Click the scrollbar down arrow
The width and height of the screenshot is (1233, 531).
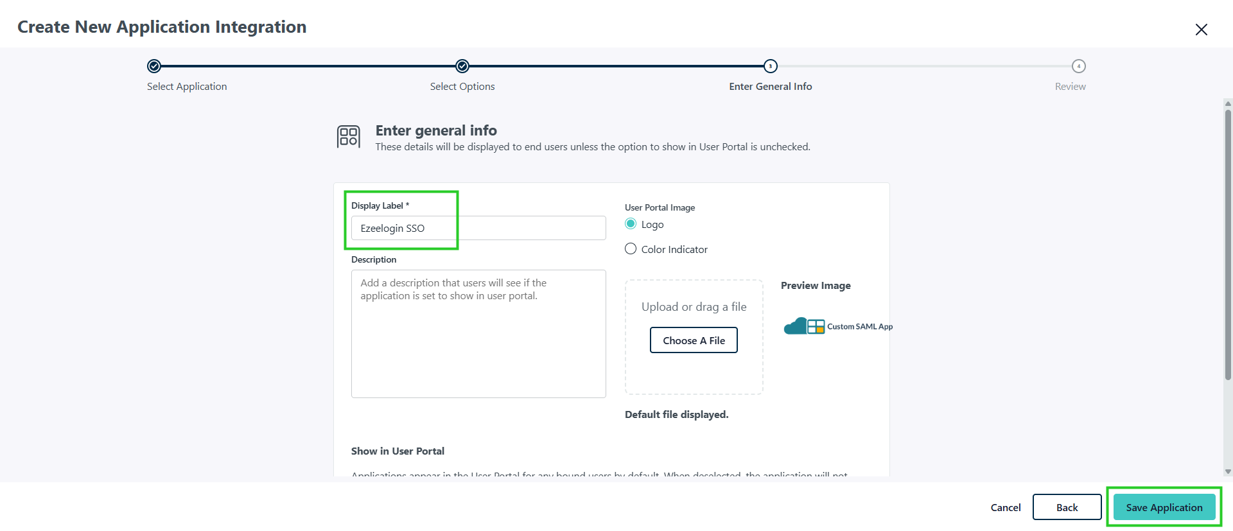tap(1228, 472)
